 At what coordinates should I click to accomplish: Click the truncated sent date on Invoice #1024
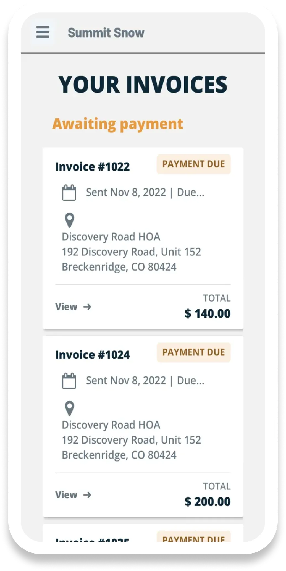pyautogui.click(x=145, y=381)
